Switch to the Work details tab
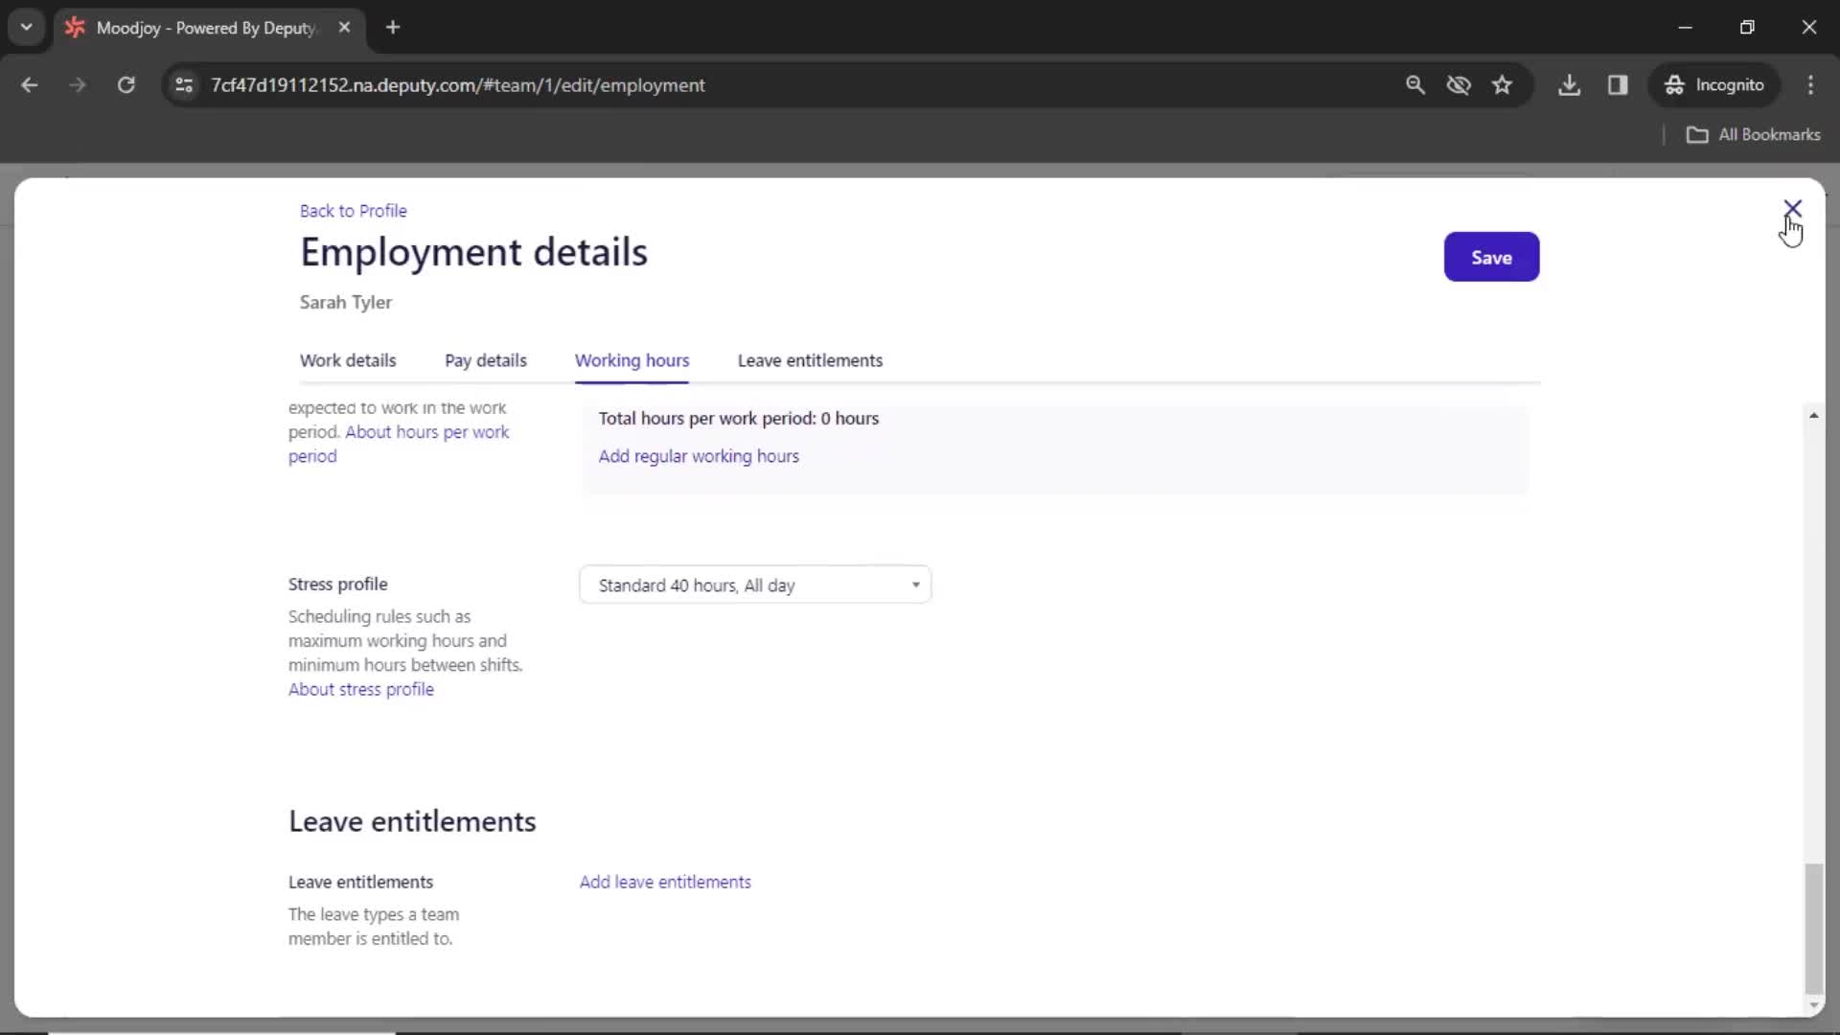This screenshot has height=1035, width=1840. (348, 360)
